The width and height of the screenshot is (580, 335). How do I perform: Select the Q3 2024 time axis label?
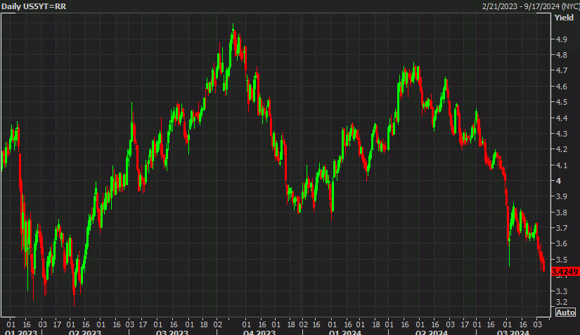click(x=513, y=332)
